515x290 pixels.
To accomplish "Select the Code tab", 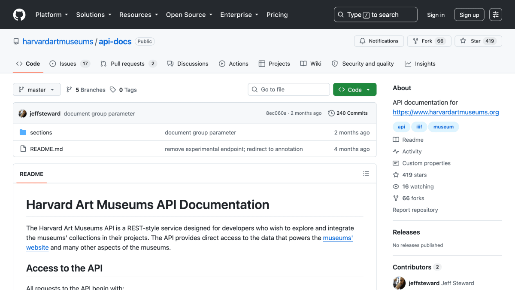I will [x=28, y=64].
